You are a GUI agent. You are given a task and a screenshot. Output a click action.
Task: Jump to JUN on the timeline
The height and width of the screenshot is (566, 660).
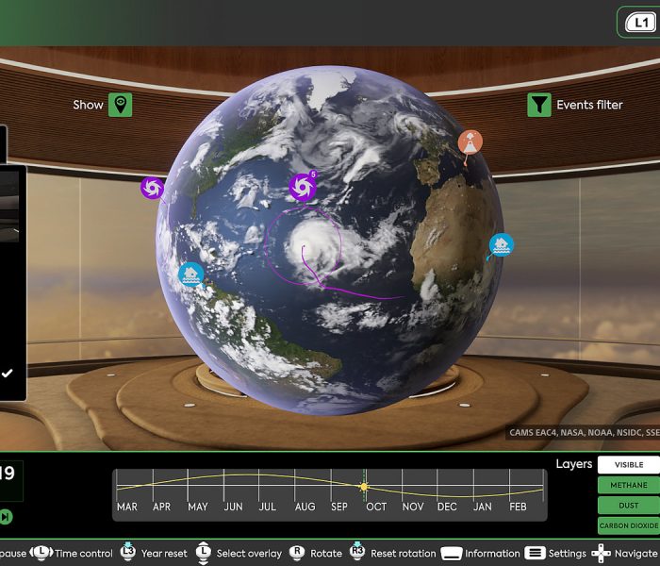(233, 507)
